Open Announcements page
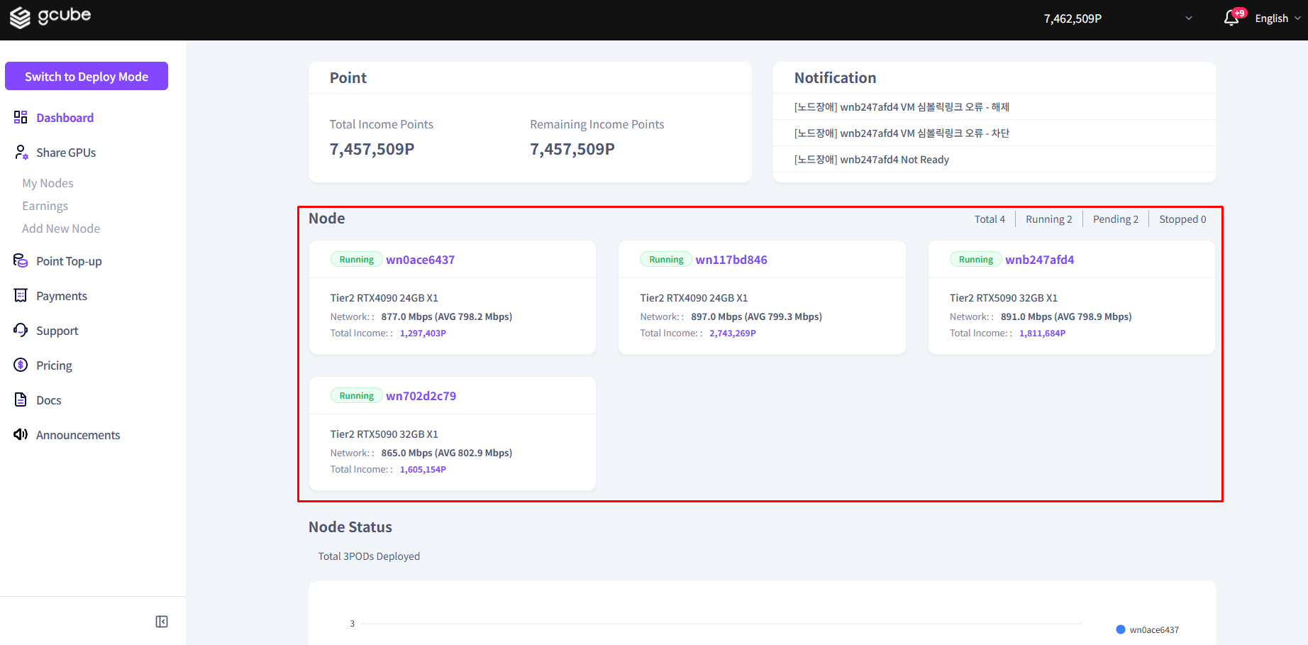 tap(78, 435)
